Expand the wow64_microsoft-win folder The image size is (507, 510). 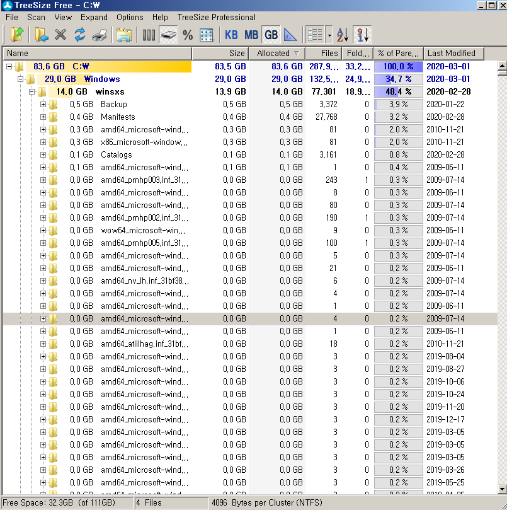pos(43,230)
